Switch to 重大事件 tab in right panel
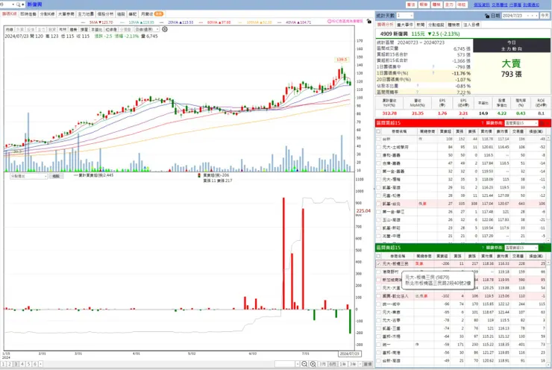 (x=405, y=25)
